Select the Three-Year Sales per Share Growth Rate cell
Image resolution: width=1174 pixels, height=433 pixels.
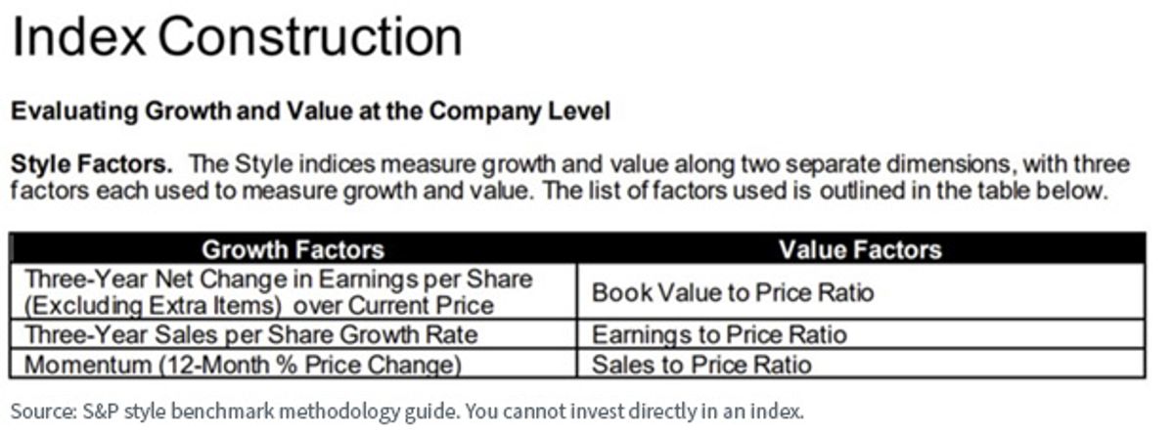[x=293, y=335]
